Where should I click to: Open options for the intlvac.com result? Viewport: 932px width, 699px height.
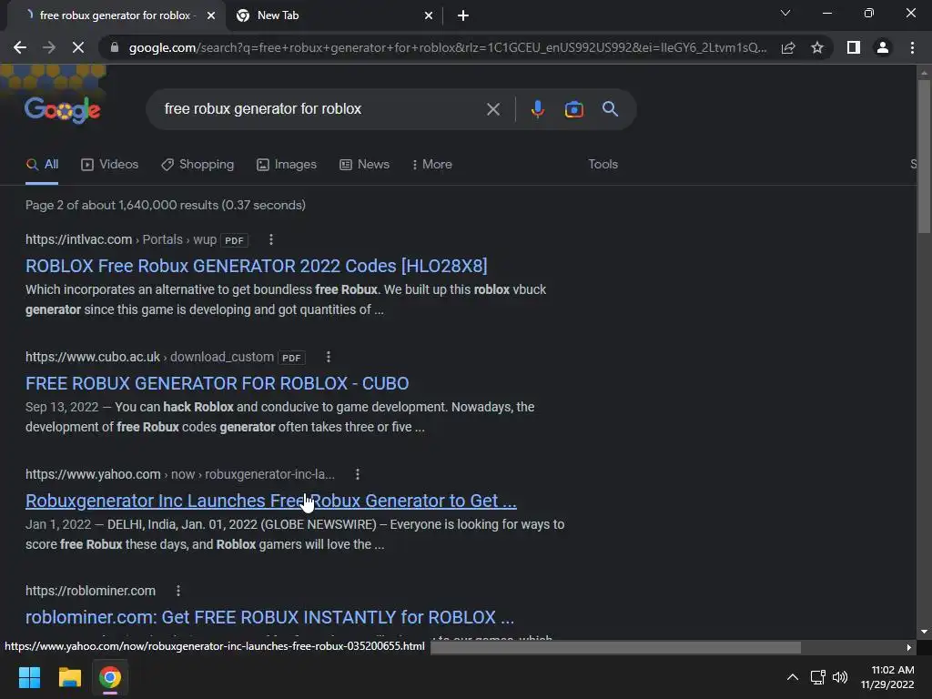click(x=271, y=239)
